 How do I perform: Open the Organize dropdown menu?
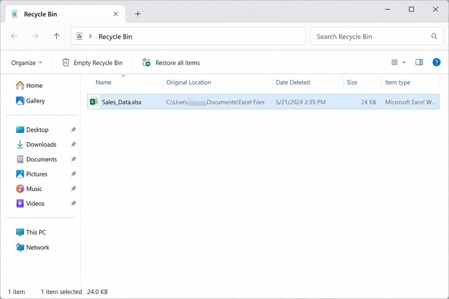26,63
